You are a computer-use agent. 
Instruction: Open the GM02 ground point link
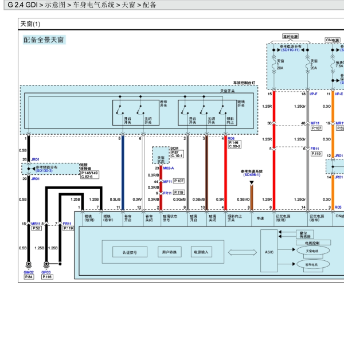point(29,272)
